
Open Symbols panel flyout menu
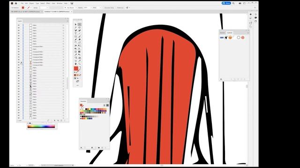point(248,33)
